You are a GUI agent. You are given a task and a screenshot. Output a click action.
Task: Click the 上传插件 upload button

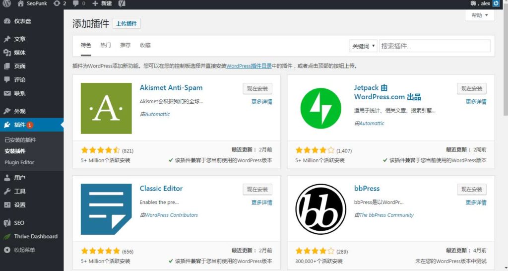127,23
